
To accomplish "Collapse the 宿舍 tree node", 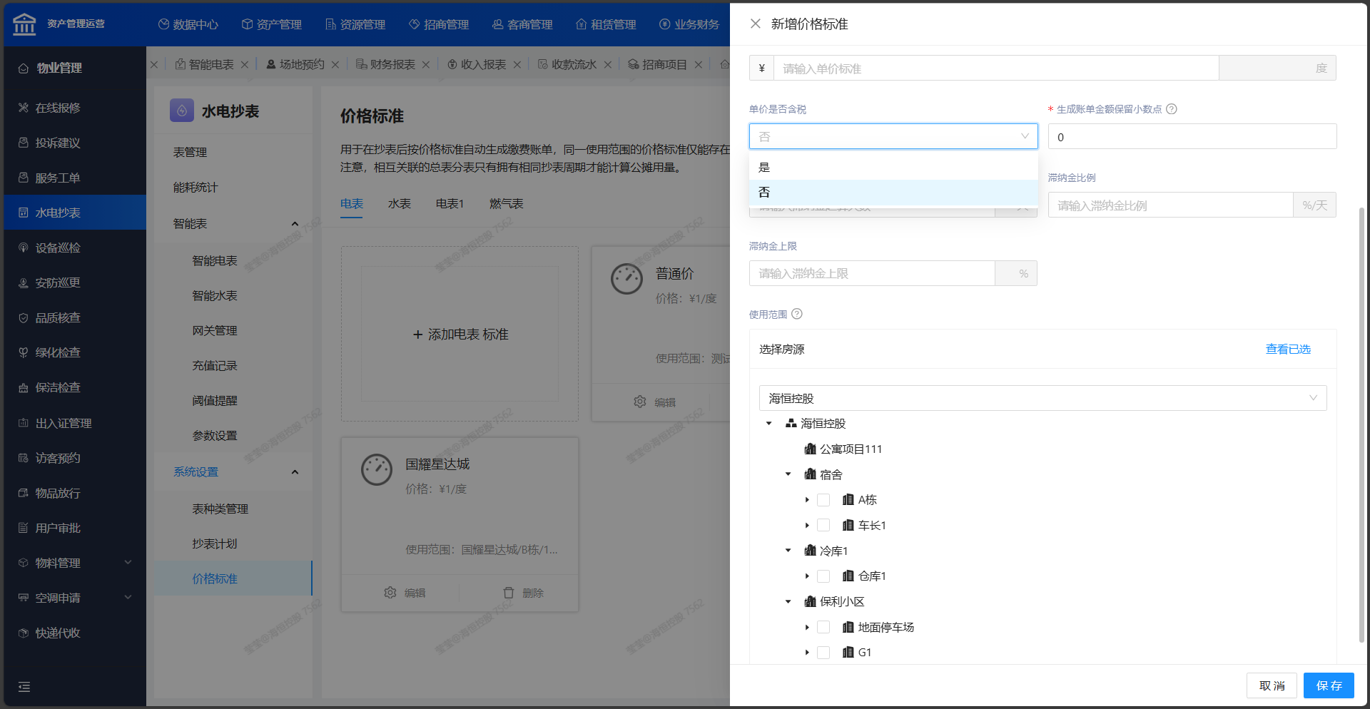I will point(788,474).
